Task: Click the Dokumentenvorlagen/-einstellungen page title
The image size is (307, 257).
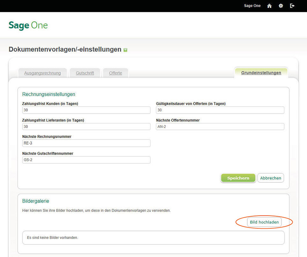Action: click(65, 49)
